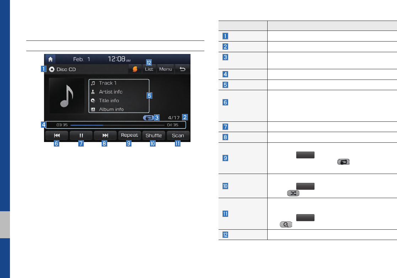Image resolution: width=397 pixels, height=278 pixels.
Task: Click the Disc CD mode label
Action: 66,69
